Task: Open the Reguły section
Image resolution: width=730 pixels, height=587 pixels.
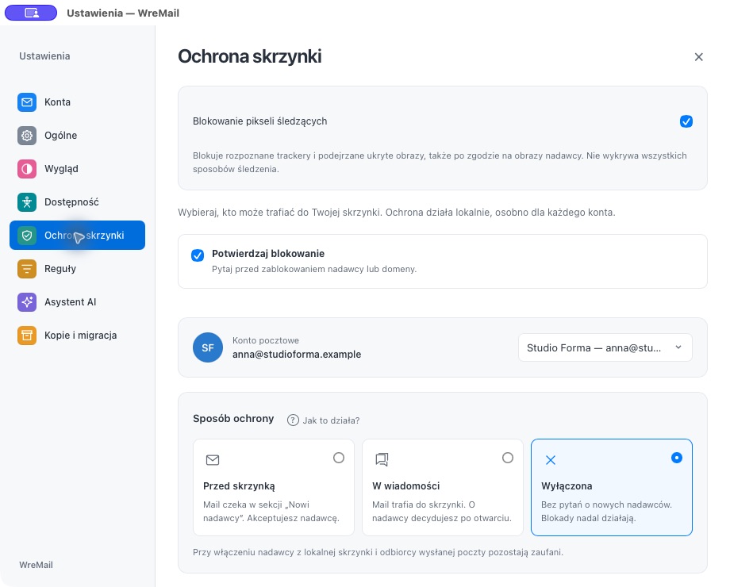Action: [77, 269]
